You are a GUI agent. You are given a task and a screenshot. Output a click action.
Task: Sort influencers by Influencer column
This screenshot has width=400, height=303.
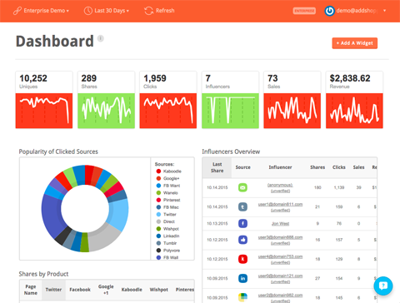(x=280, y=167)
